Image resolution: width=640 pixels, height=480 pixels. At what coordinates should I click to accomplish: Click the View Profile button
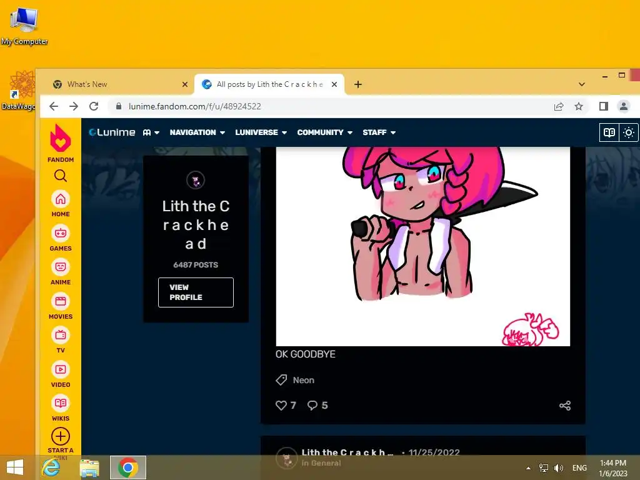[196, 292]
